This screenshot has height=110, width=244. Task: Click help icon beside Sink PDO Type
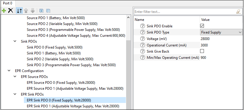point(143,32)
